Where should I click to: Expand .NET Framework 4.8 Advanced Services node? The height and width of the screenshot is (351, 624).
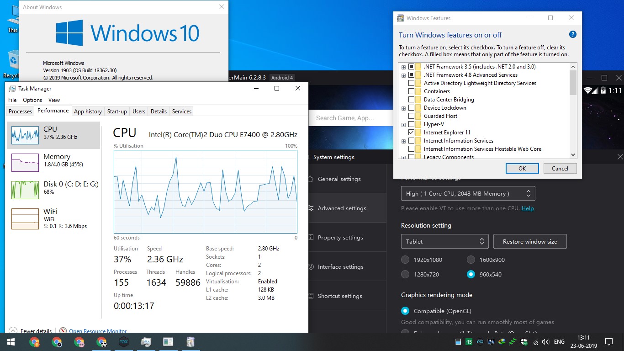point(403,75)
